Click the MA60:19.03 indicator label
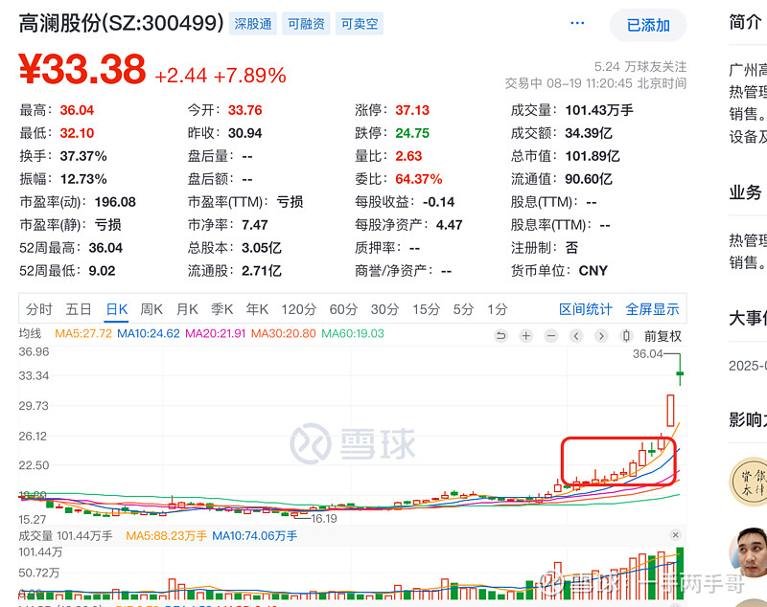767x607 pixels. 353,333
